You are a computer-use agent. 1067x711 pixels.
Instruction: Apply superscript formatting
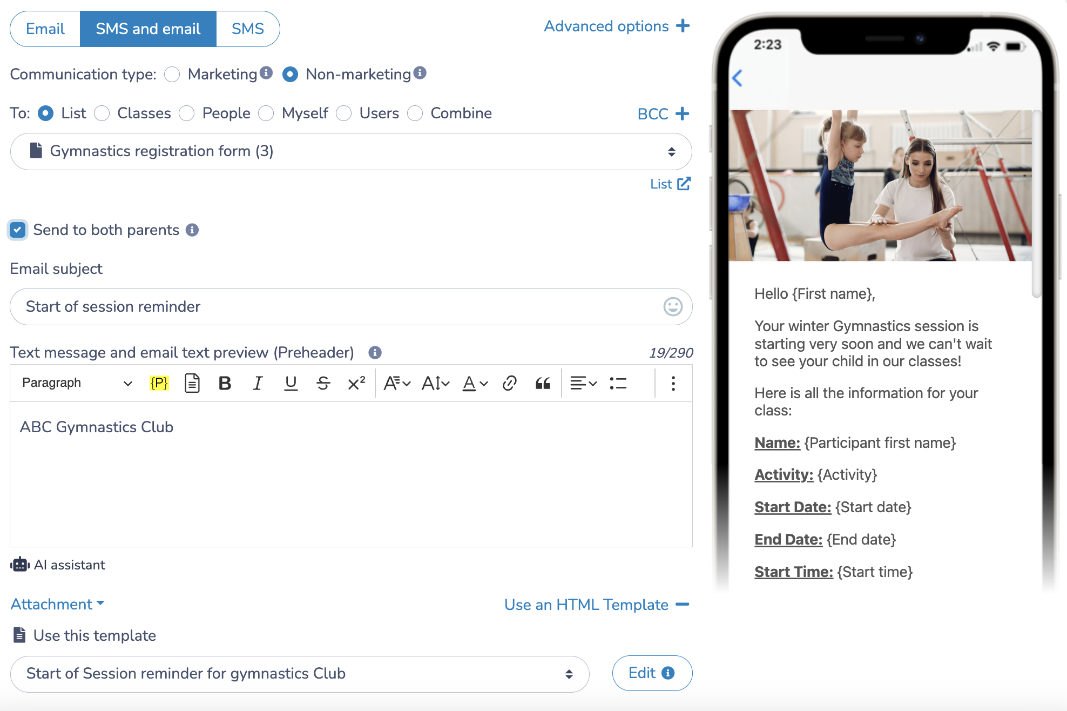coord(356,383)
